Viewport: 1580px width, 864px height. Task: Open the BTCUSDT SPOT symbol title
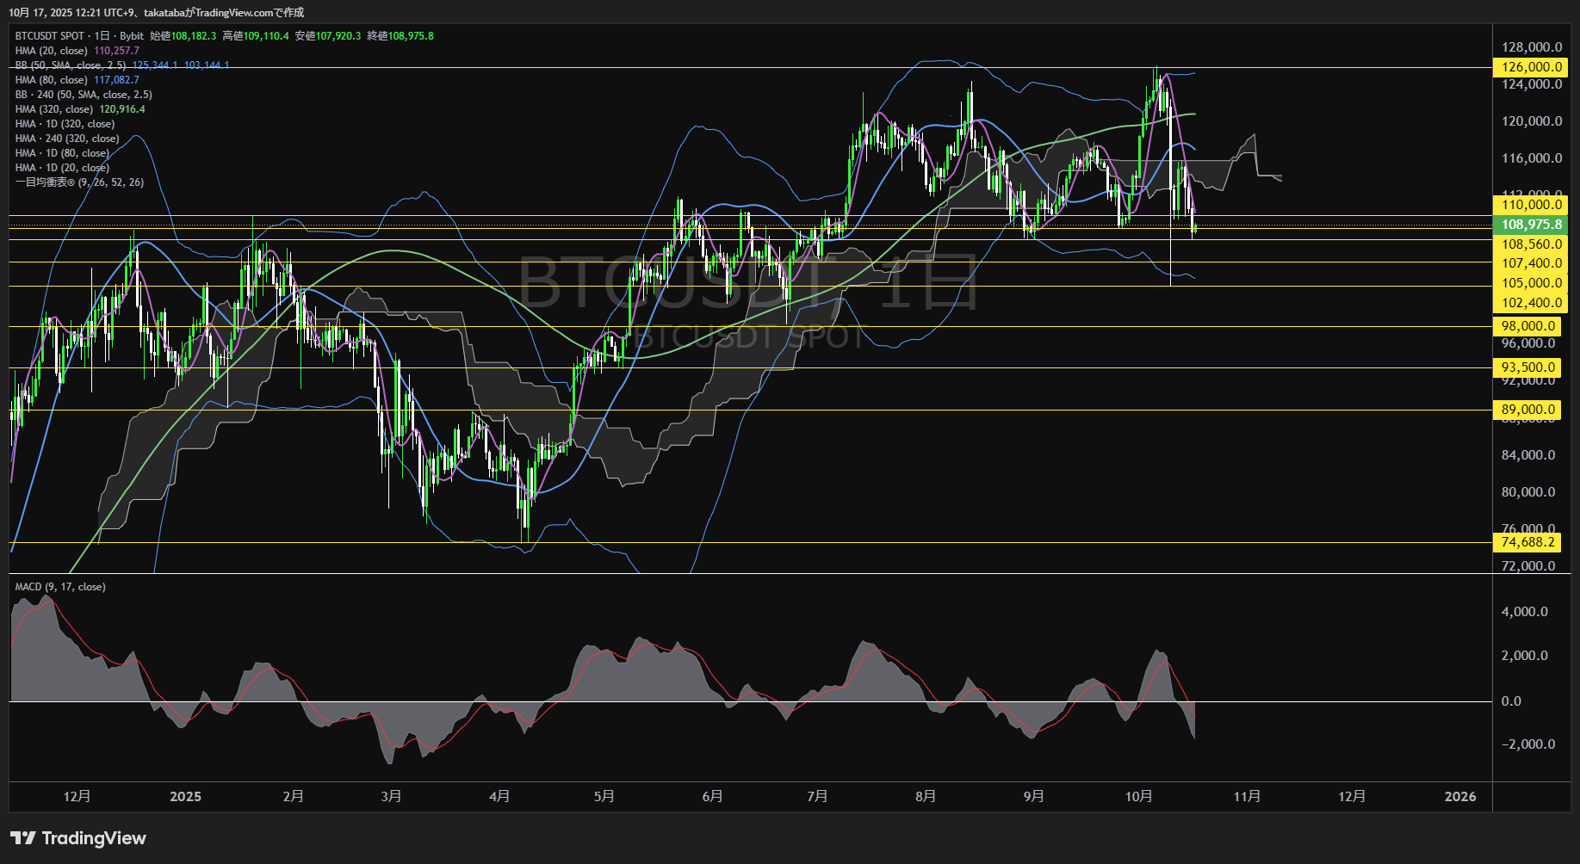(50, 36)
